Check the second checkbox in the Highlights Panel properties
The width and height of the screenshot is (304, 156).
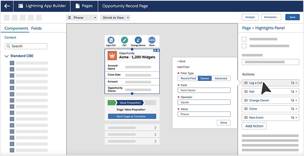(244, 46)
